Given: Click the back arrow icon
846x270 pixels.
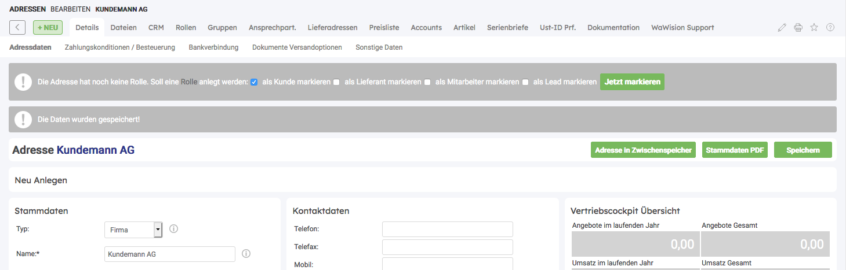Looking at the screenshot, I should [17, 27].
